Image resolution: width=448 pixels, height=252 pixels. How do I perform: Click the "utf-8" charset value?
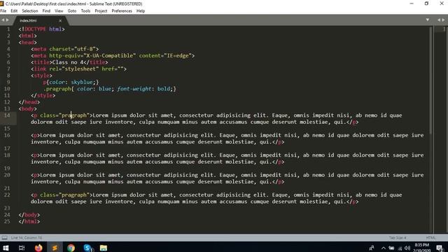[x=85, y=49]
